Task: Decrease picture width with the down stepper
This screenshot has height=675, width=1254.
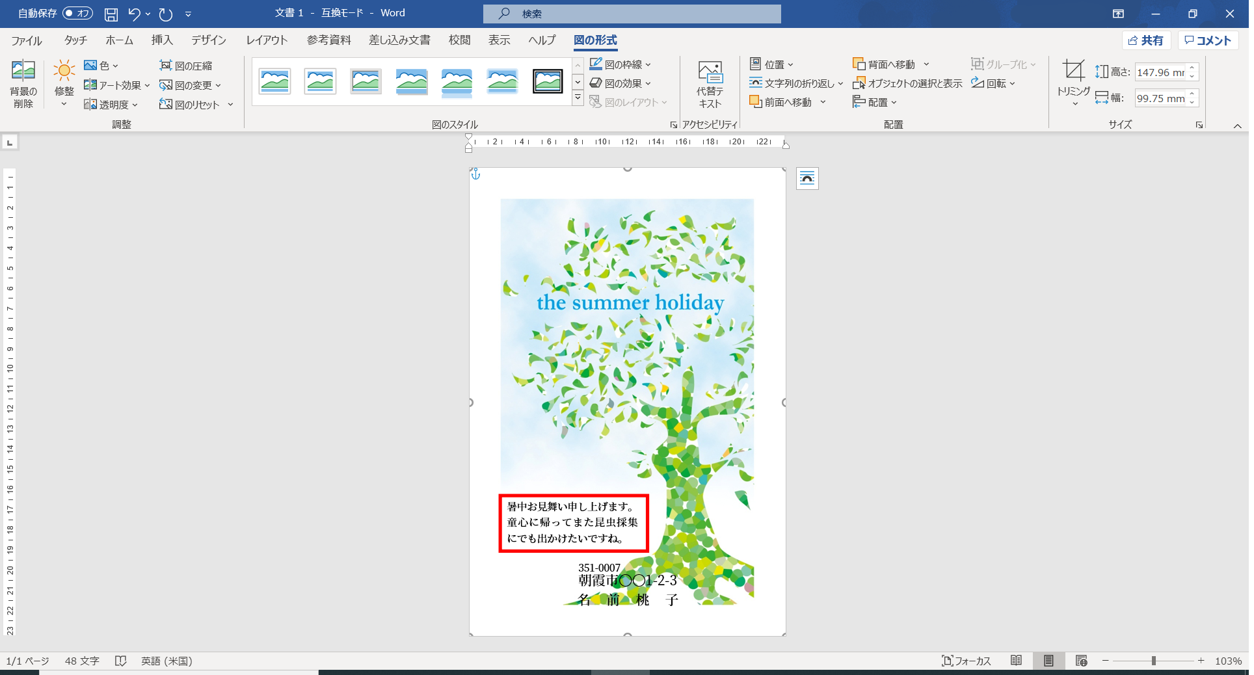Action: (1192, 102)
